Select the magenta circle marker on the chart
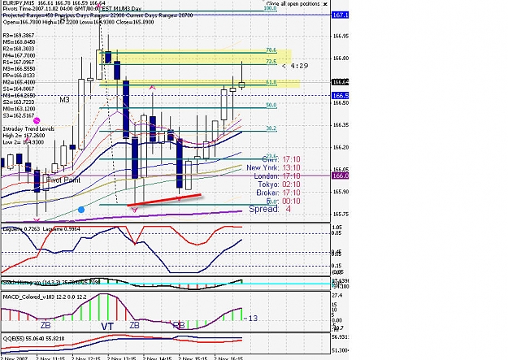 click(37, 121)
